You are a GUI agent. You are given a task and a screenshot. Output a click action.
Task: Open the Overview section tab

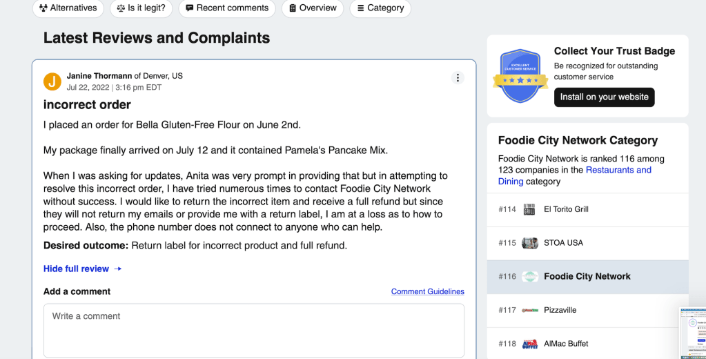coord(313,8)
